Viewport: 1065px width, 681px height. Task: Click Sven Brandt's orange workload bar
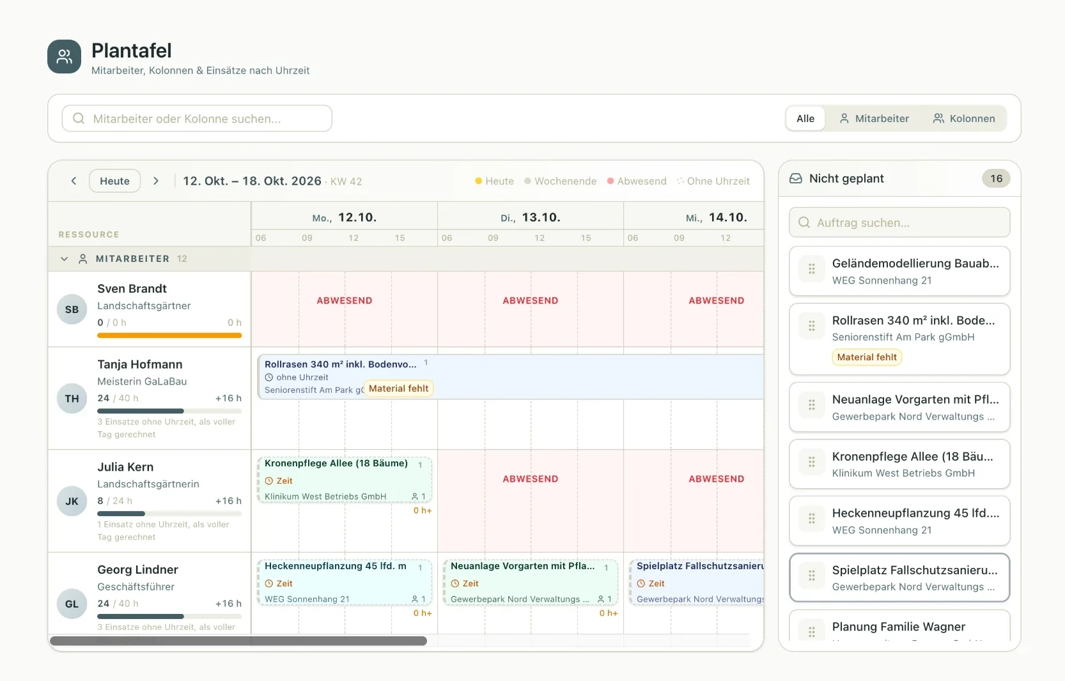click(x=169, y=335)
